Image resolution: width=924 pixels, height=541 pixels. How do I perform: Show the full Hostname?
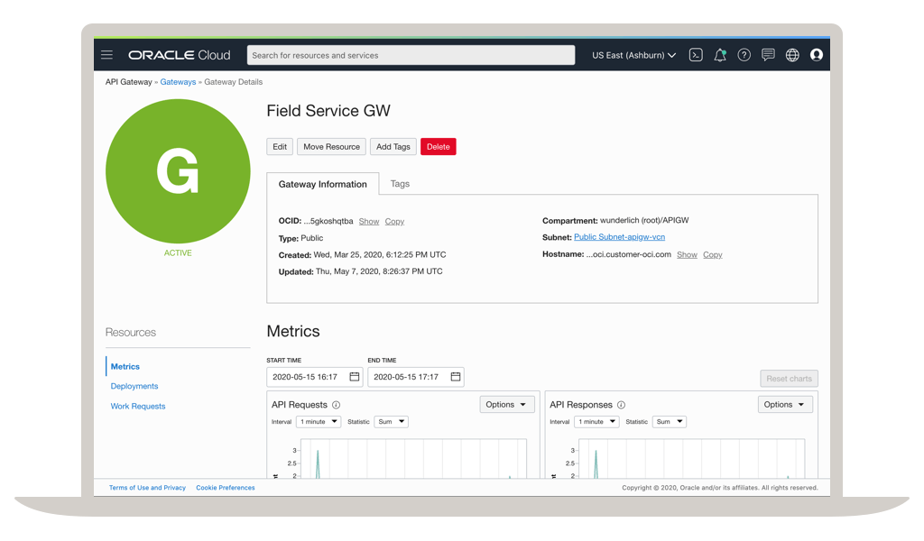point(687,255)
